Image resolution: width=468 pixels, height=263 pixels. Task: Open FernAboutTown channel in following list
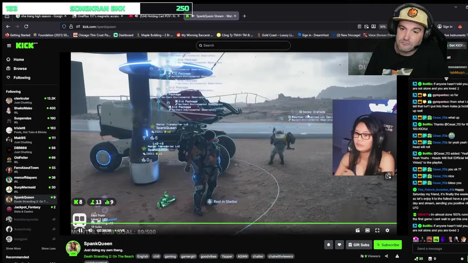click(x=31, y=169)
